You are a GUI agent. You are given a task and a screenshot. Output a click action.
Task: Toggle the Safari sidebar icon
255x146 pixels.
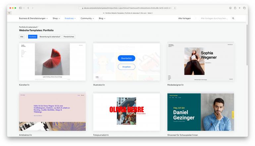(x=21, y=8)
